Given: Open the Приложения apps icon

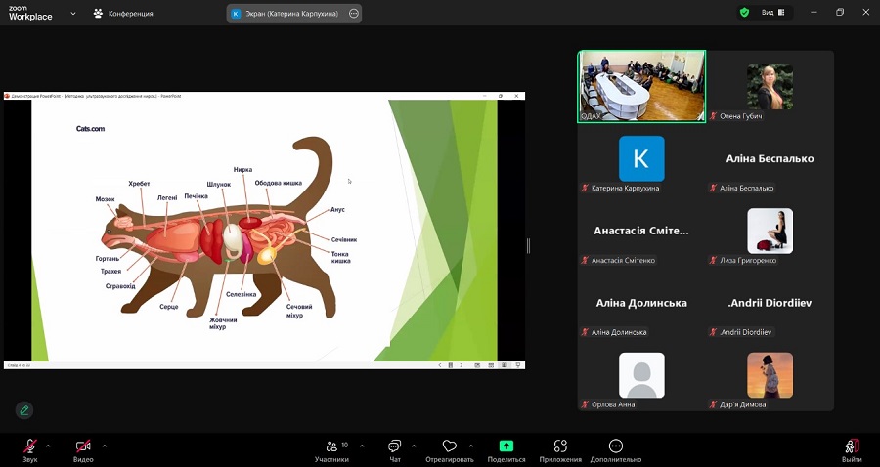Looking at the screenshot, I should click(560, 446).
